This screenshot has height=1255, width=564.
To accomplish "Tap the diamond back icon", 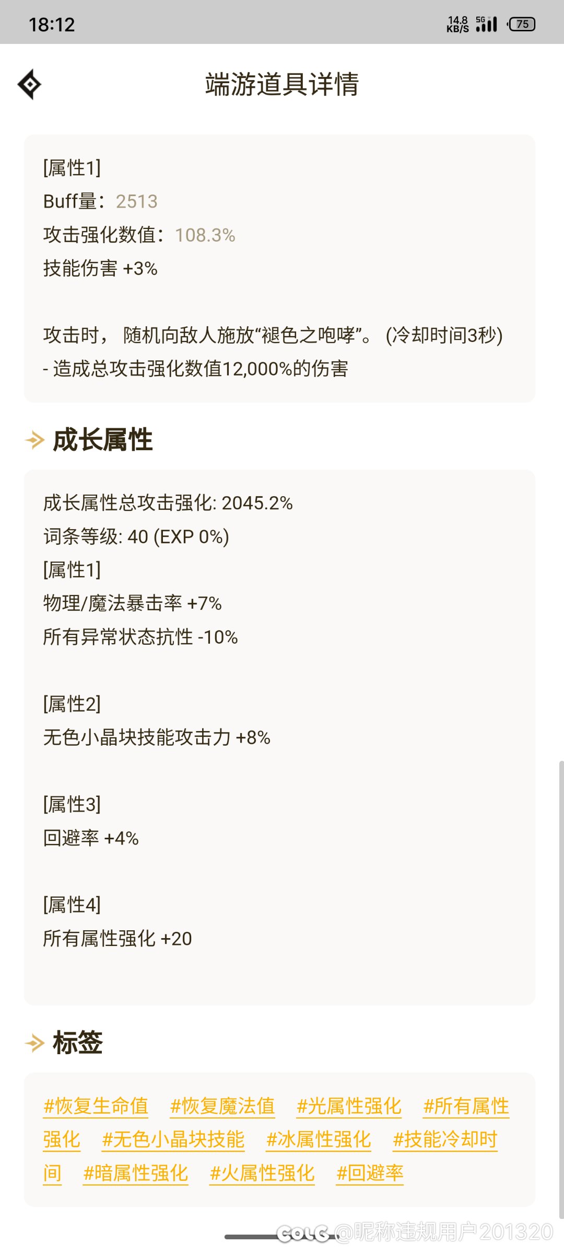I will coord(29,84).
